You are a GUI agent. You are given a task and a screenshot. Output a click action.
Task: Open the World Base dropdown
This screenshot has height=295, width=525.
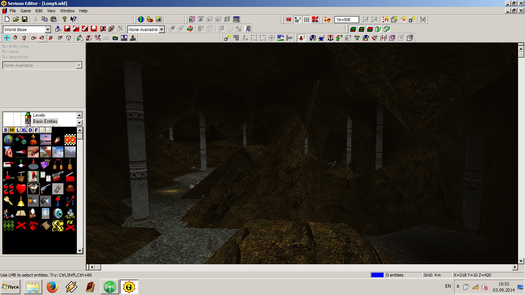pyautogui.click(x=48, y=30)
